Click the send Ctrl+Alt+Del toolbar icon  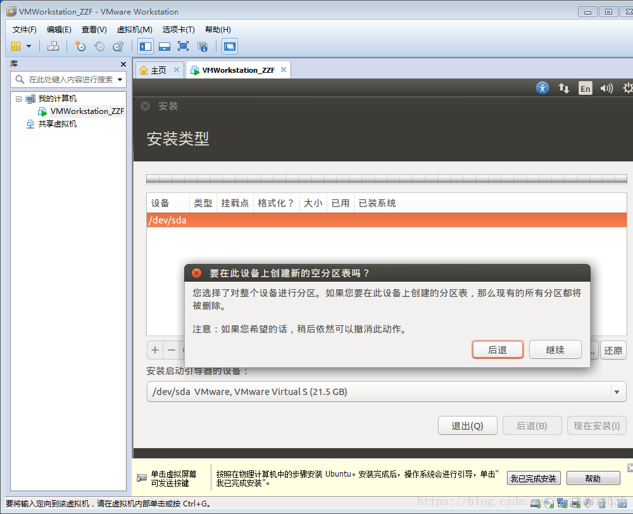coord(53,46)
